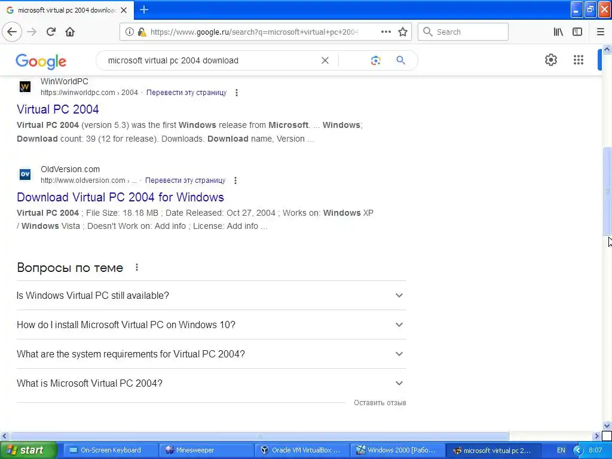The width and height of the screenshot is (612, 459).
Task: Switch to Windows 2000 VM taskbar item
Action: pyautogui.click(x=397, y=451)
